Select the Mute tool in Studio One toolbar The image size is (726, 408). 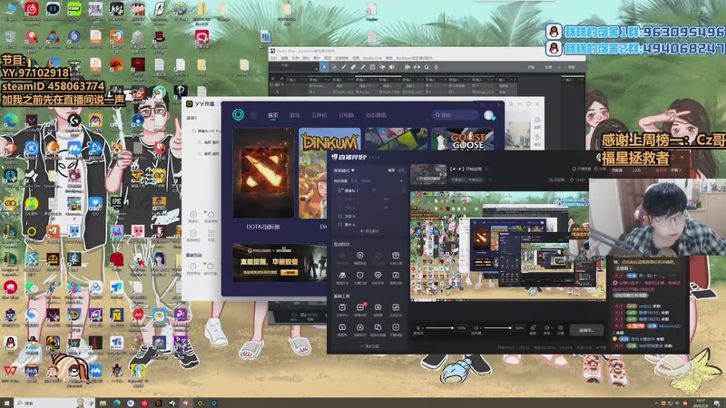click(x=372, y=67)
